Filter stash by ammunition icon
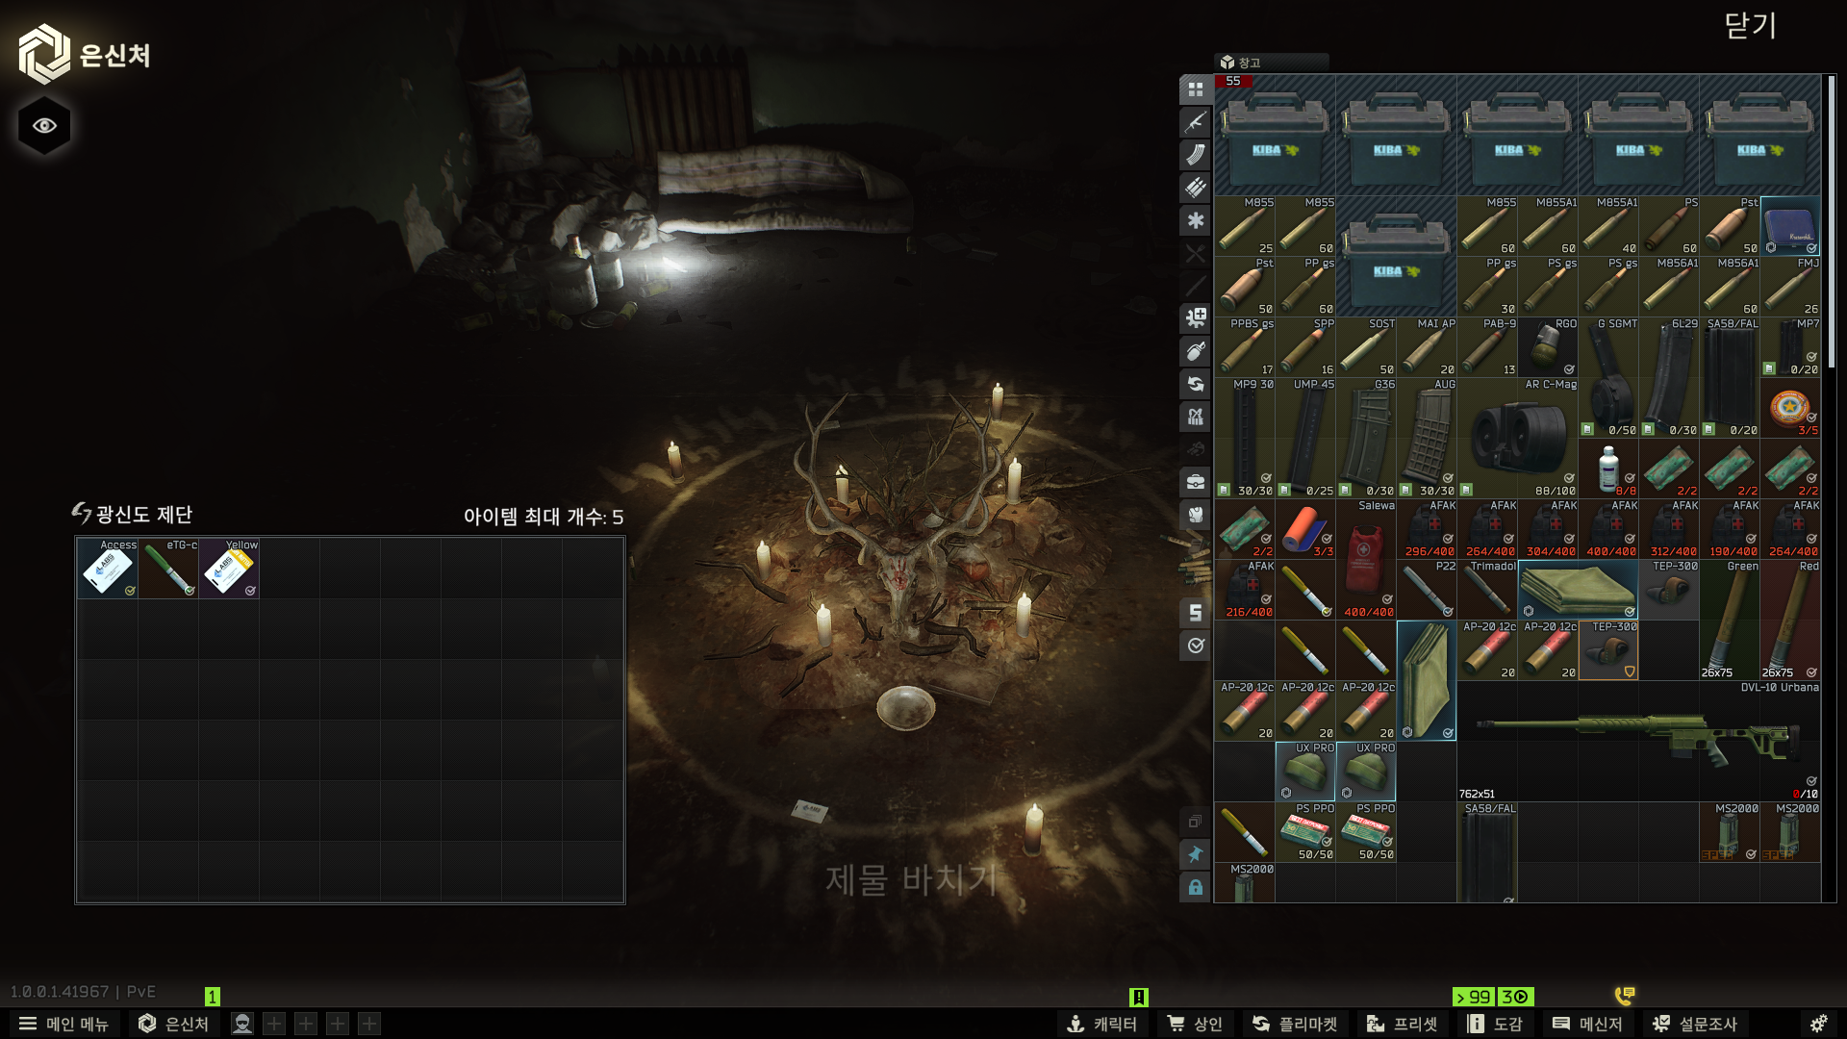The height and width of the screenshot is (1039, 1847). click(1195, 188)
